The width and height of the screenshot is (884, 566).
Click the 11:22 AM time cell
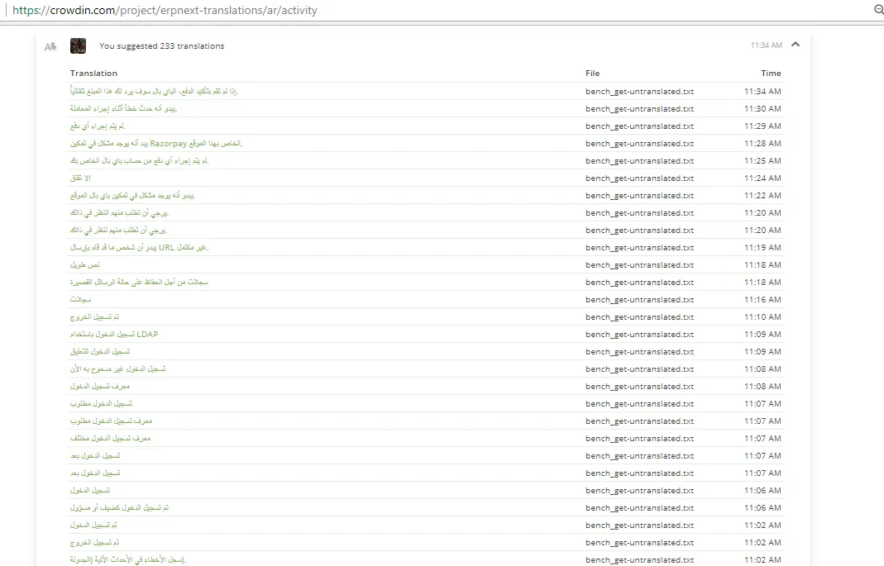click(762, 196)
